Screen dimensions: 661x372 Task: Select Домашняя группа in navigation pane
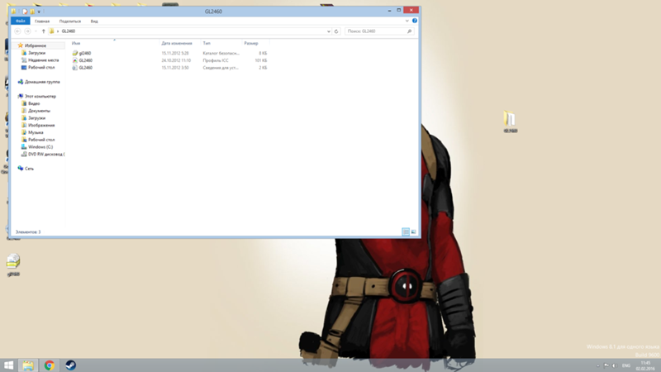42,82
